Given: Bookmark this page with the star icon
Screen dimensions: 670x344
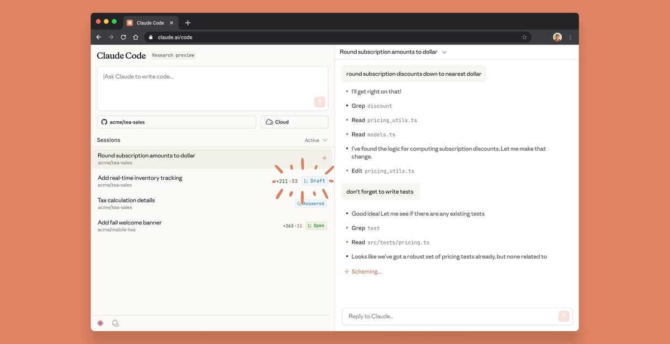Looking at the screenshot, I should 524,37.
